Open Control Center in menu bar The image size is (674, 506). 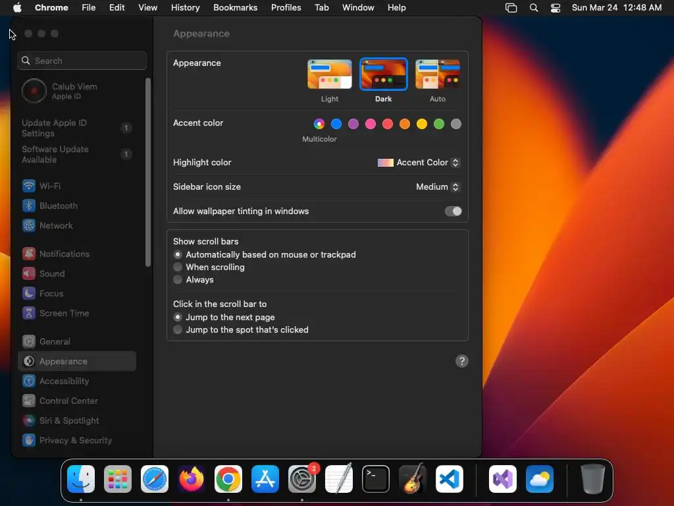[x=556, y=8]
